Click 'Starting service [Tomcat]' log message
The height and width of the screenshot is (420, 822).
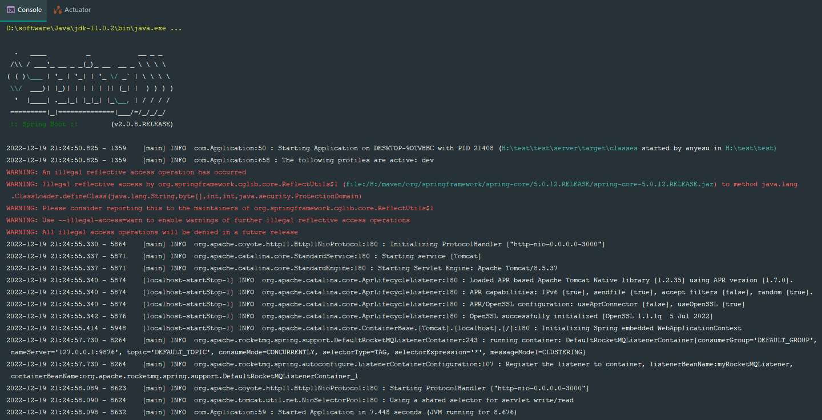[432, 256]
